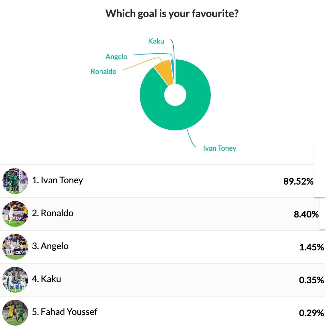
Task: Click the Ivan Toney chart label
Action: pos(219,148)
